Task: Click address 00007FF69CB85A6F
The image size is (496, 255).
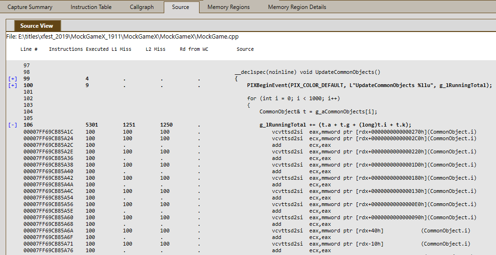Action: pos(48,237)
